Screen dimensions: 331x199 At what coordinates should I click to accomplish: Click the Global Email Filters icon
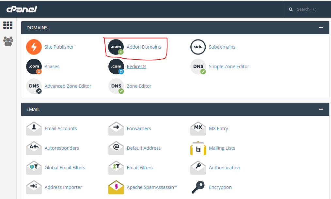point(34,168)
